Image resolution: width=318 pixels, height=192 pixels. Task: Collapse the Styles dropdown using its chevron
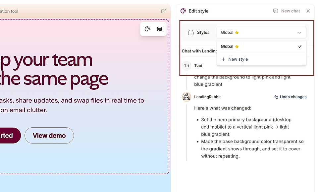pyautogui.click(x=299, y=33)
